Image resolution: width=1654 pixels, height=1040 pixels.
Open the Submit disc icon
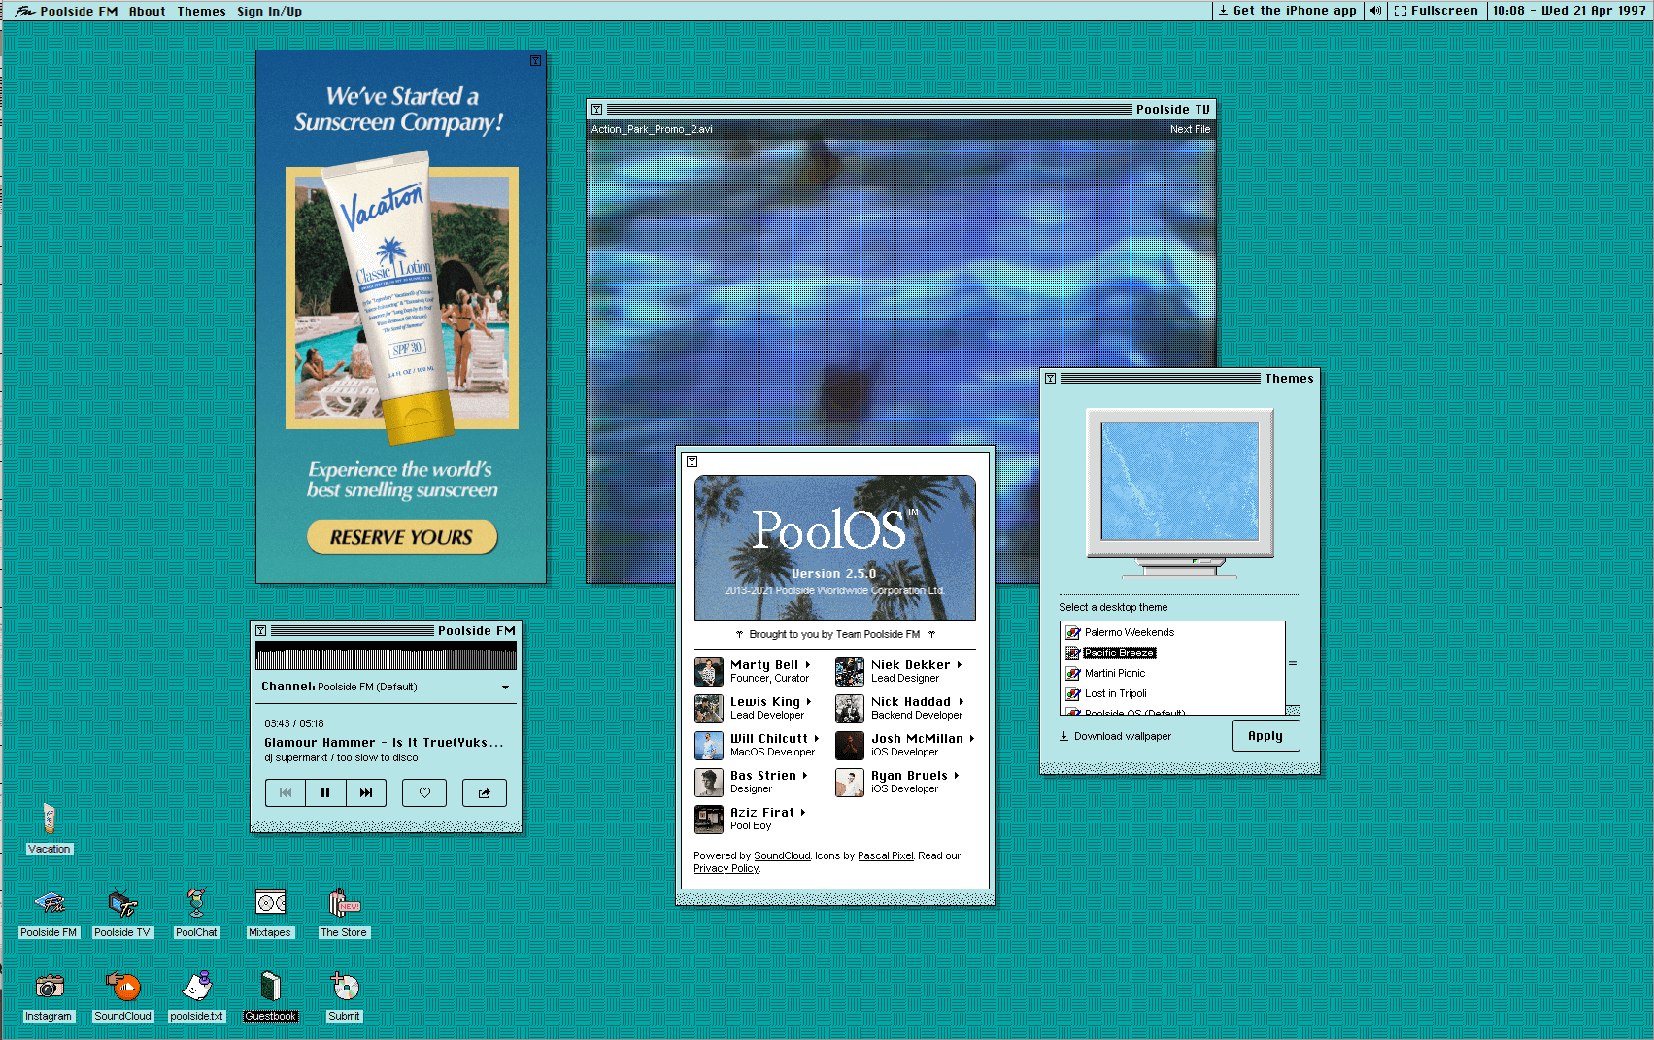[x=344, y=996]
